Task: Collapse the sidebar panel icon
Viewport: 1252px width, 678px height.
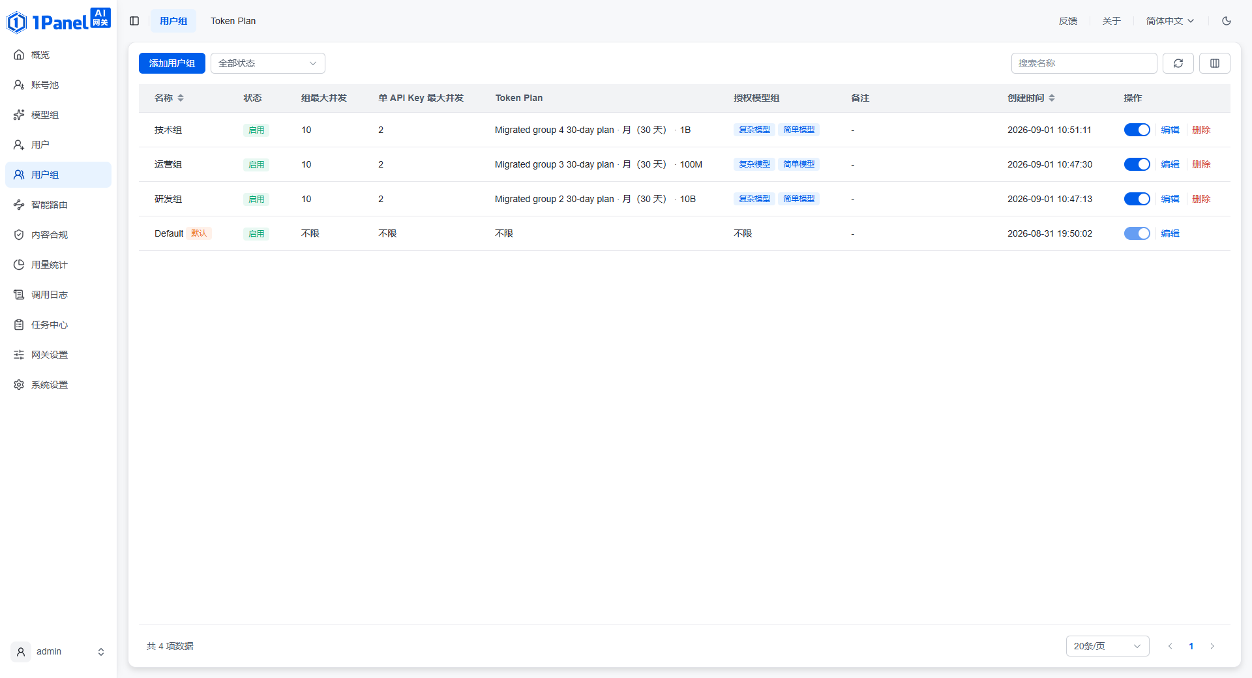Action: (134, 21)
